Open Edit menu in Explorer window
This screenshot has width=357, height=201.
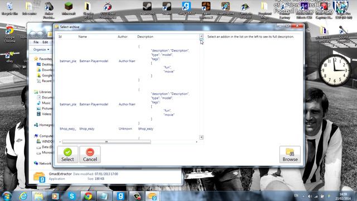tap(45, 42)
